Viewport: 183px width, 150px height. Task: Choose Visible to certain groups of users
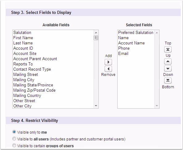(x=14, y=146)
